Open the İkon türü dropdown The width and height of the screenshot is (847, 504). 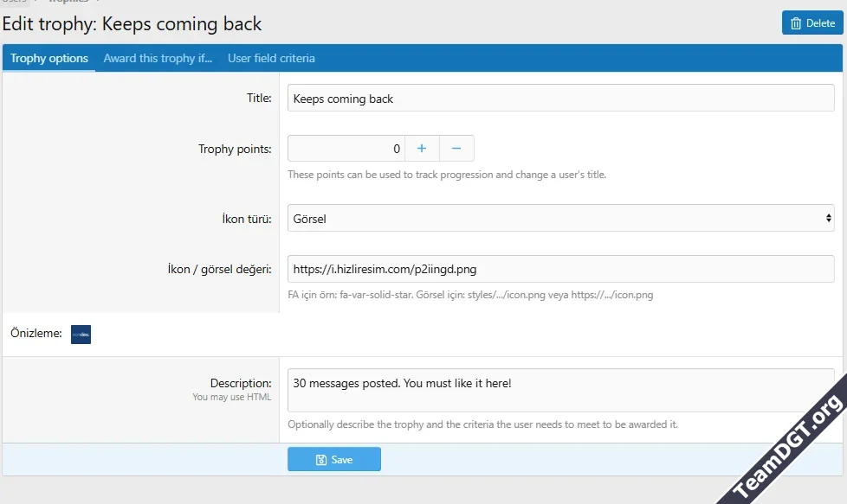pyautogui.click(x=560, y=219)
